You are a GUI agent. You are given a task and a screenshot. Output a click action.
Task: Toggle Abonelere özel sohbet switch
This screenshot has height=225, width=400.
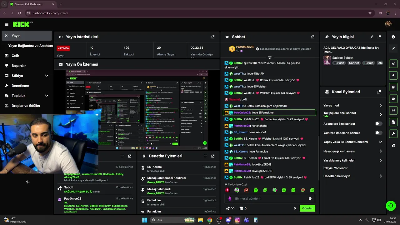click(x=378, y=124)
